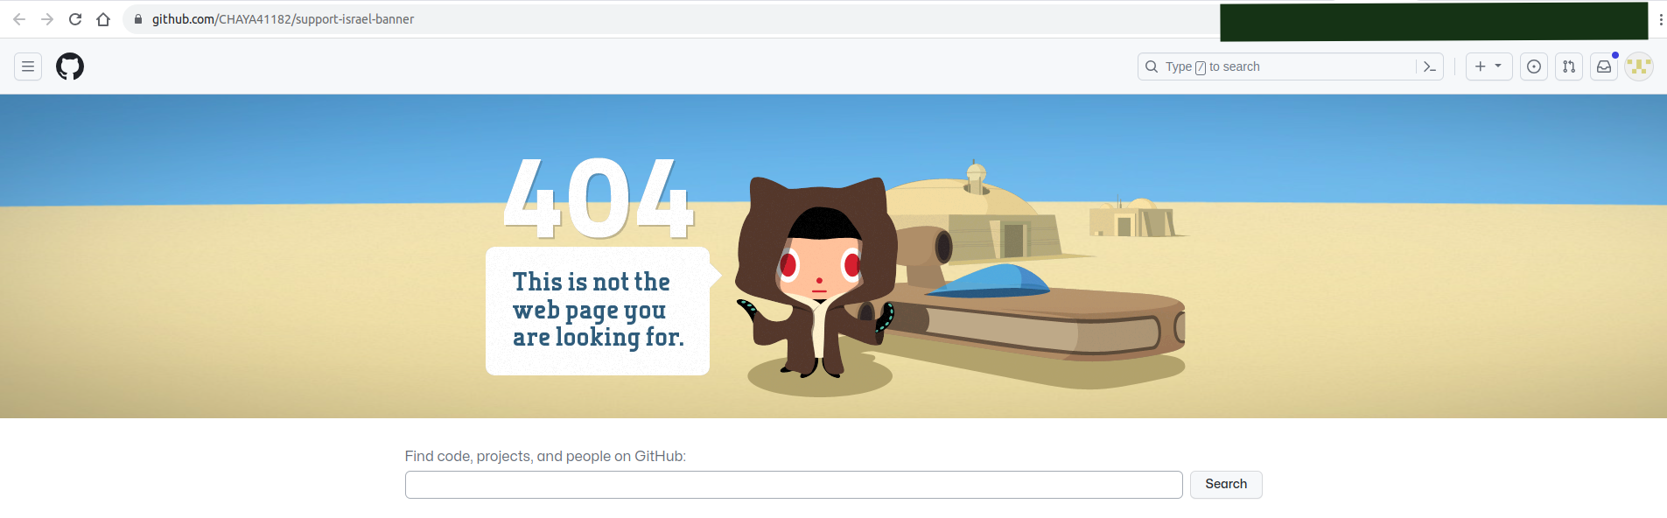Click the Search button below banner

[x=1226, y=485]
